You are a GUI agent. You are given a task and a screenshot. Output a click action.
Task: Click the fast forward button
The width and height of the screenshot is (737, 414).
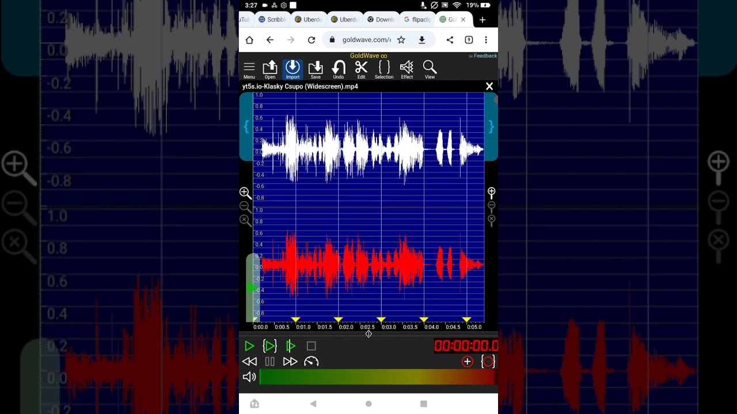click(290, 362)
